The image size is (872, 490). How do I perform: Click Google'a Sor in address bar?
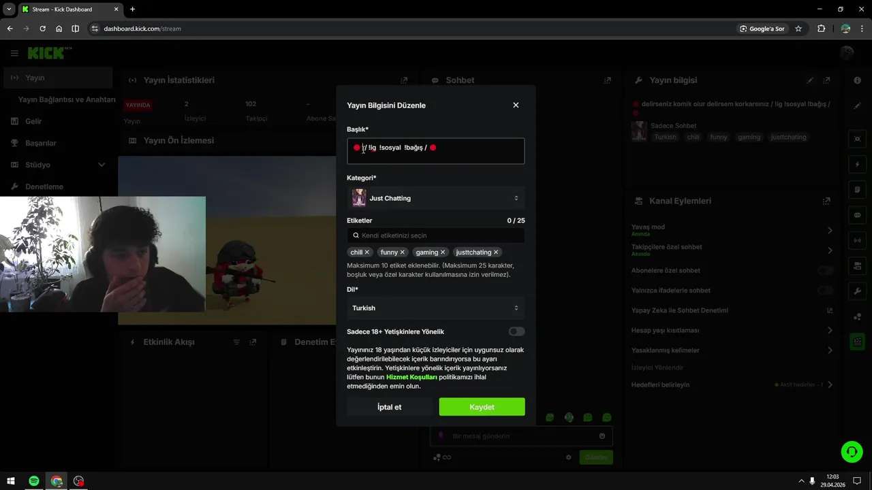[x=762, y=29]
